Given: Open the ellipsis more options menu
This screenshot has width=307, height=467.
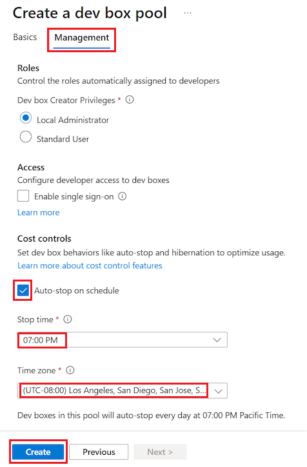Looking at the screenshot, I should (x=188, y=13).
